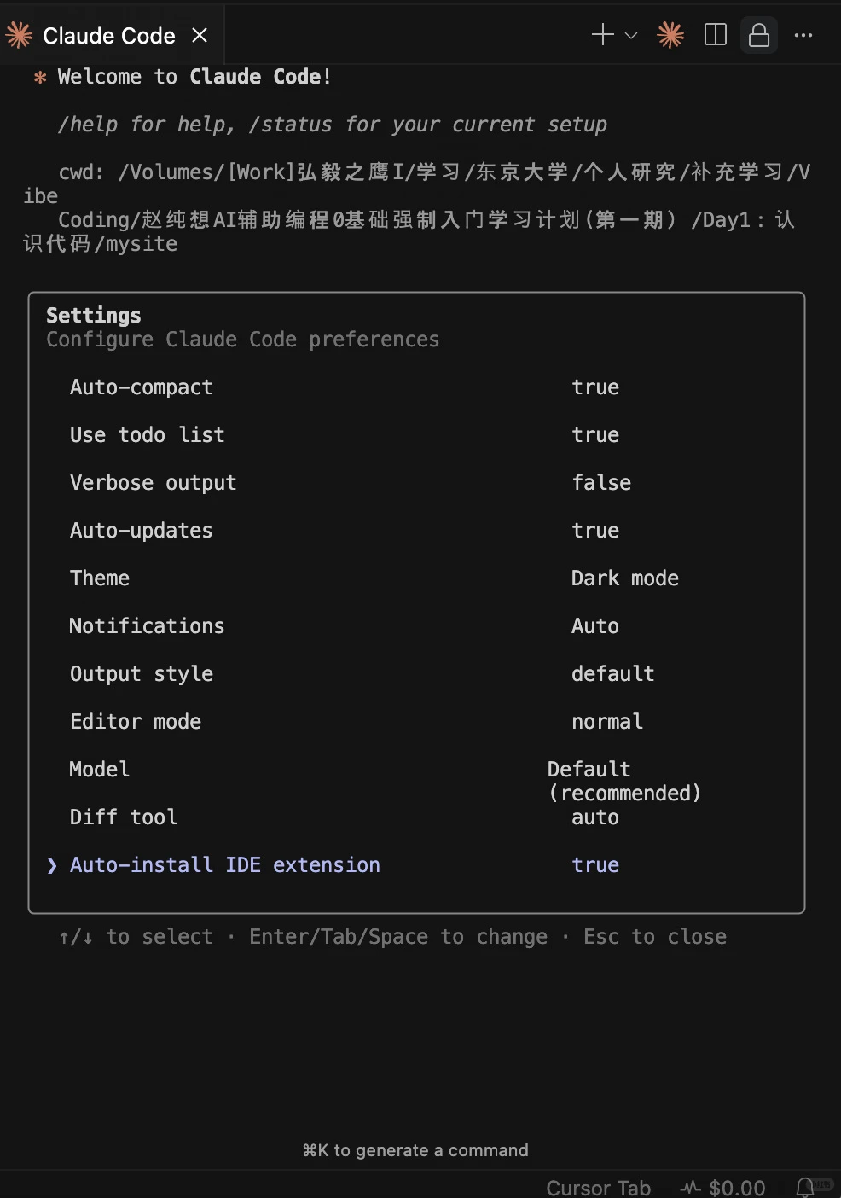Click the $0.00 usage status indicator
Screen dimensions: 841x1198
coord(723,1188)
